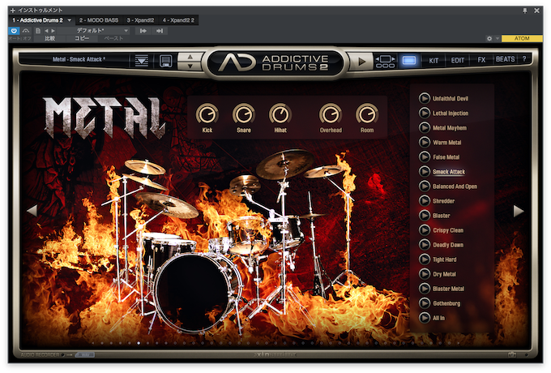
Task: Play the False Metal preset preview
Action: (425, 156)
